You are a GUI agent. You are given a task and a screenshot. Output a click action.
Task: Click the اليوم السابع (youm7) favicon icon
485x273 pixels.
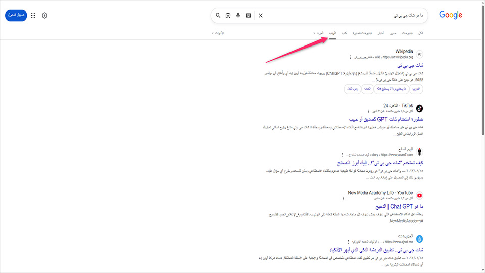419,152
